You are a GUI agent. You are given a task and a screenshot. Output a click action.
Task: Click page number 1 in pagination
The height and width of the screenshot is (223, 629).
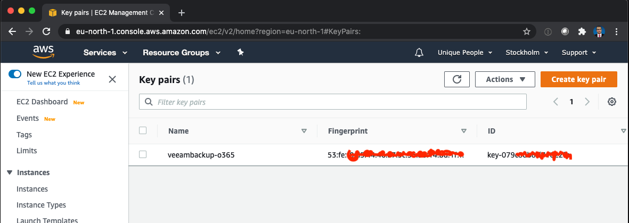tap(571, 102)
